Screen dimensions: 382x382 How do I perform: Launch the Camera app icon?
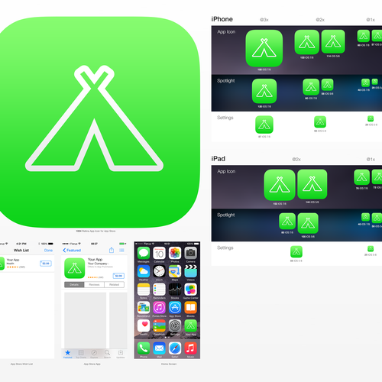[190, 253]
